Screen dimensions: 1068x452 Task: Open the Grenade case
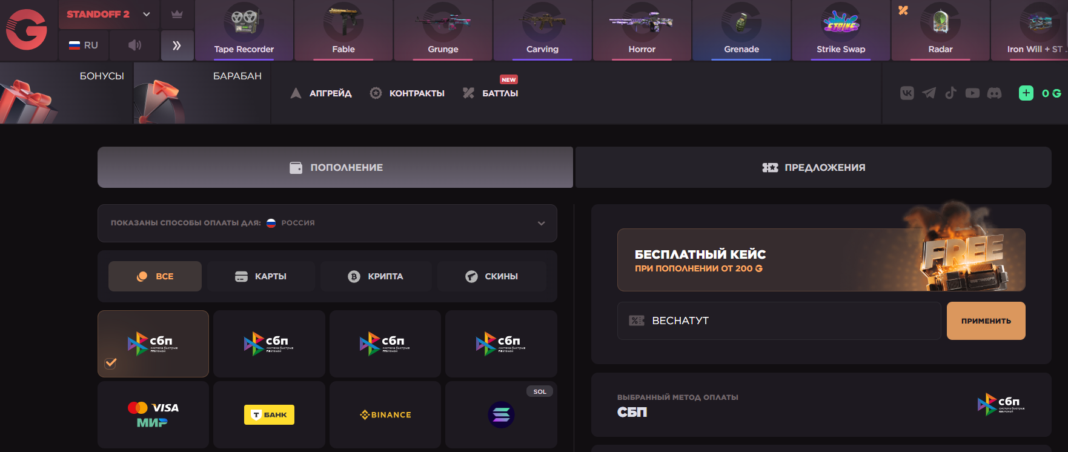click(741, 30)
